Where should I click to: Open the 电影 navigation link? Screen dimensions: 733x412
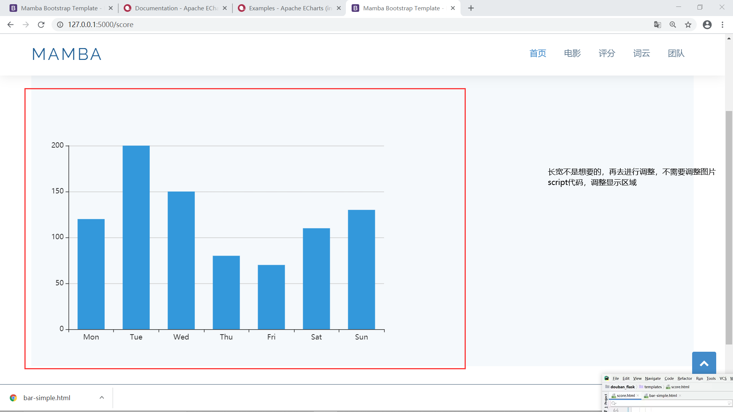coord(572,53)
